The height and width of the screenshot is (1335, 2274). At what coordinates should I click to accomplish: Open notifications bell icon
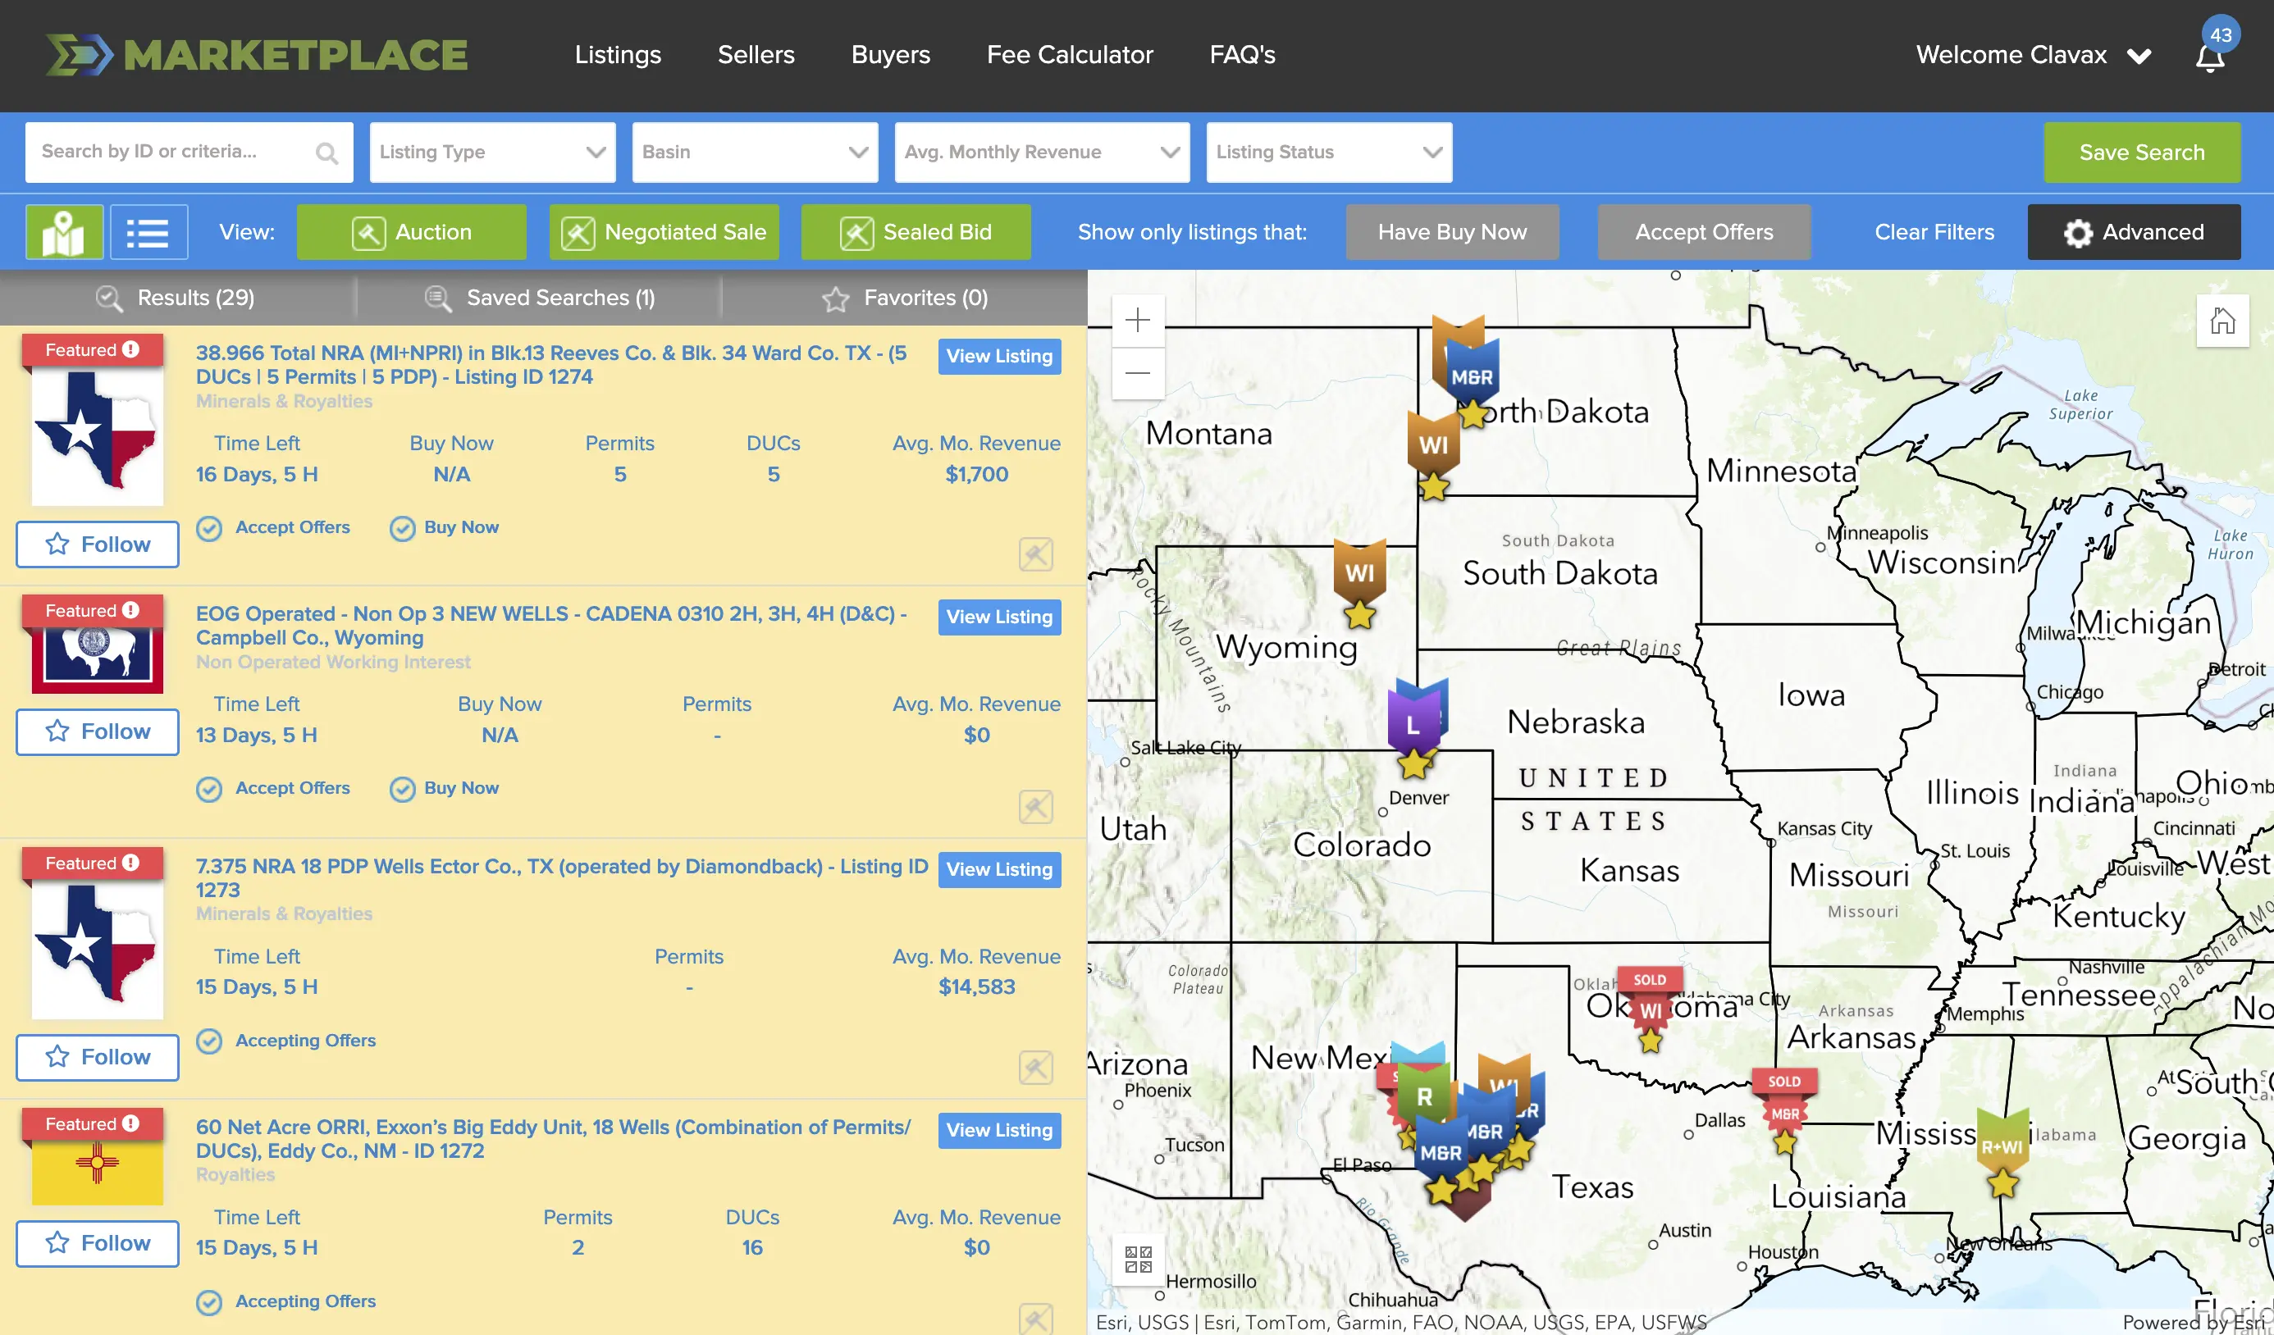(x=2210, y=57)
